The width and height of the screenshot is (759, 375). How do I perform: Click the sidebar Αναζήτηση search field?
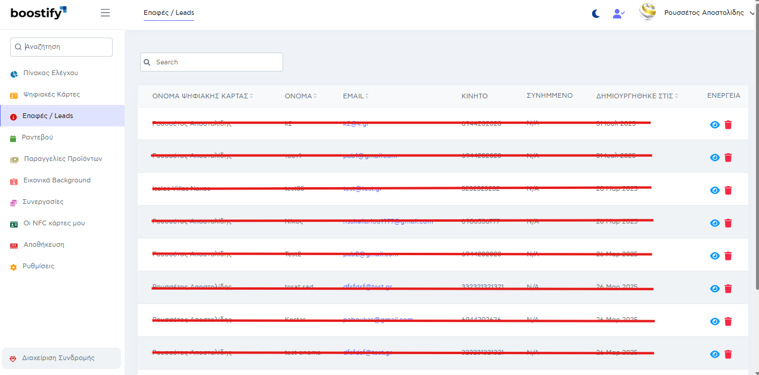coord(61,47)
